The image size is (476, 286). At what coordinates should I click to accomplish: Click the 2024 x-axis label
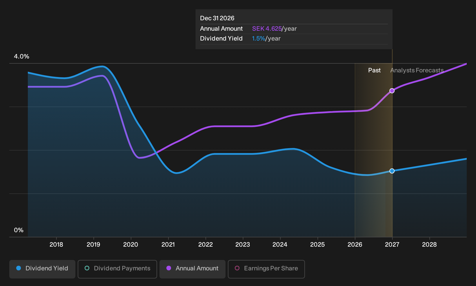tap(280, 245)
